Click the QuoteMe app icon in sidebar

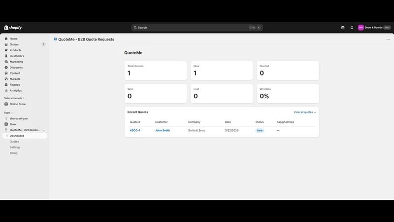(6, 130)
